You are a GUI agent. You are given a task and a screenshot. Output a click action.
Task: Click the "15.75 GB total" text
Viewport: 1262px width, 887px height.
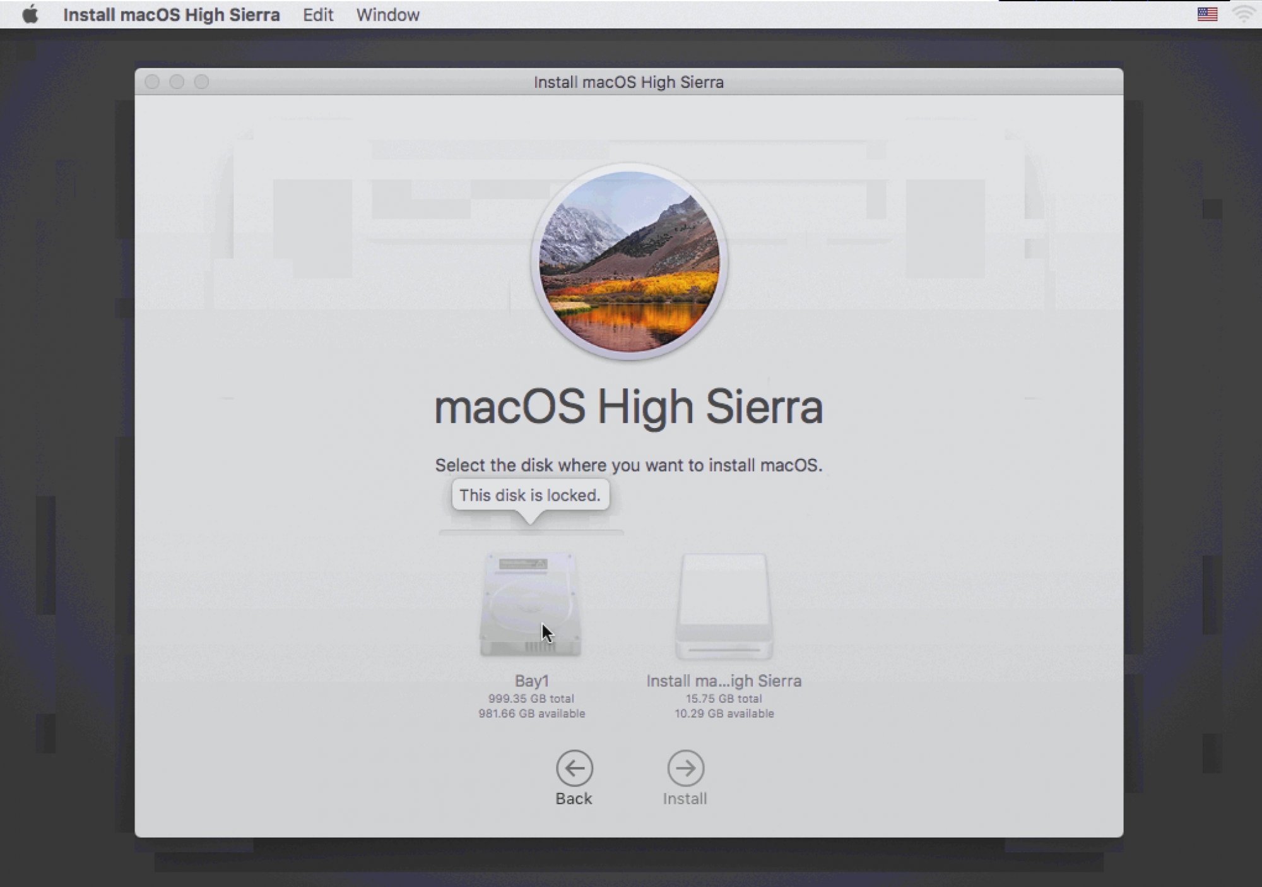coord(724,698)
